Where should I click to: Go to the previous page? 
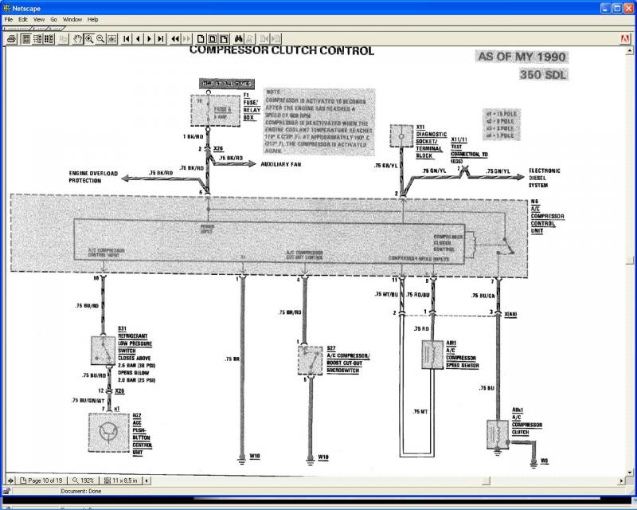coord(138,39)
